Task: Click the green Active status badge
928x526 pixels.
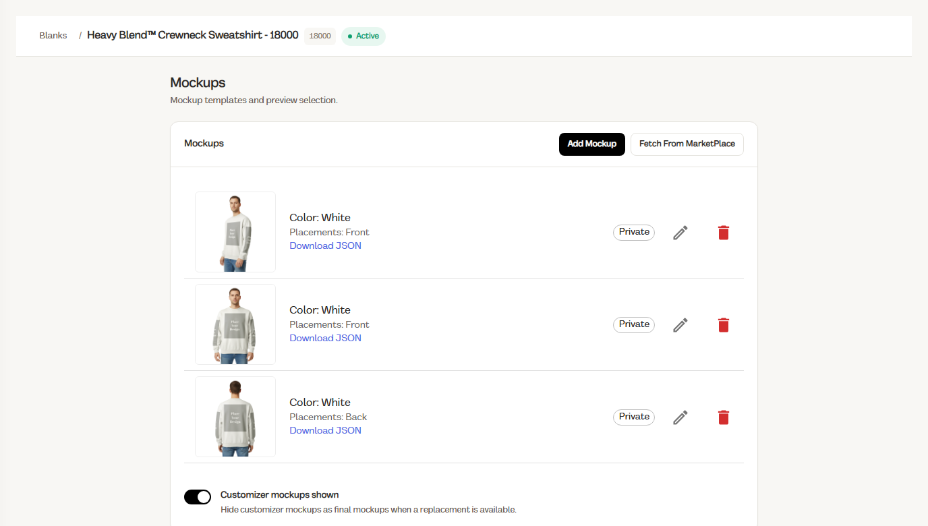Action: (x=364, y=36)
